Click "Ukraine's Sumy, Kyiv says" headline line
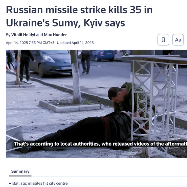Image resolution: width=187 pixels, height=187 pixels. [x=66, y=23]
